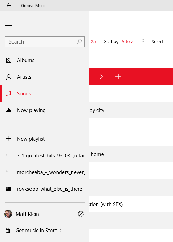Collapse the hamburger navigation menu
This screenshot has width=173, height=242.
pos(9,24)
